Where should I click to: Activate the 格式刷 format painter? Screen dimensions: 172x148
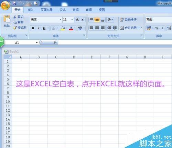(20, 28)
